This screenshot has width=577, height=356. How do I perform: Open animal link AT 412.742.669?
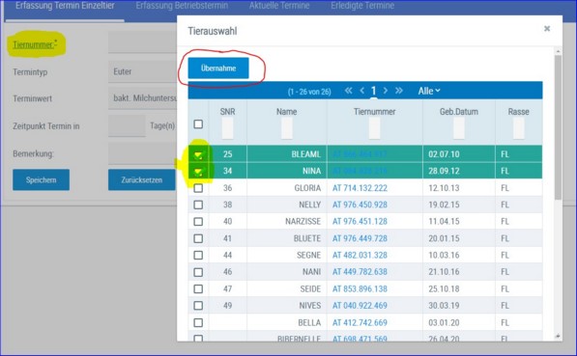pyautogui.click(x=360, y=322)
